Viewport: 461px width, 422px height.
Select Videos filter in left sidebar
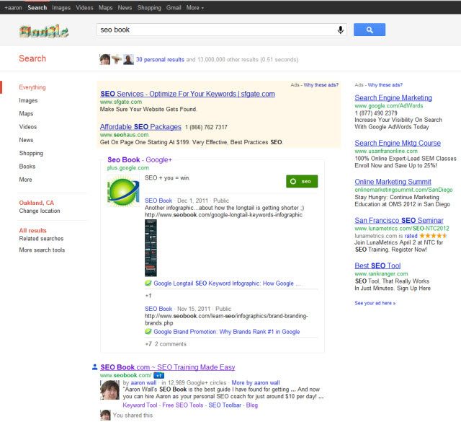pos(28,127)
